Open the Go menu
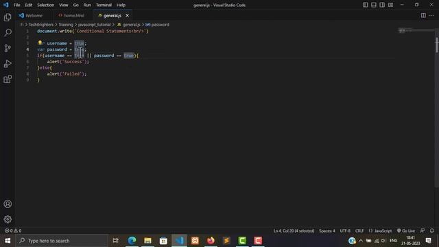The image size is (439, 247). [76, 5]
